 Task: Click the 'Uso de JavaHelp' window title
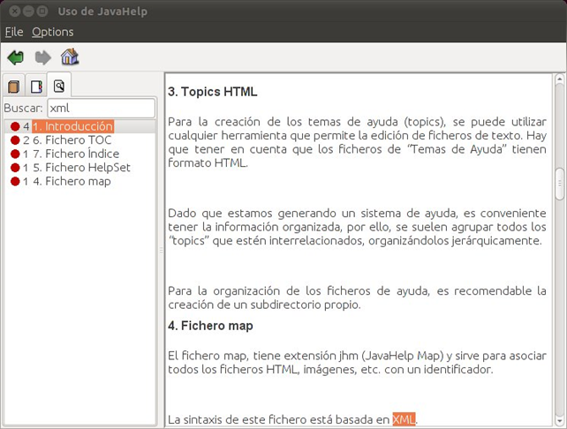pos(102,11)
